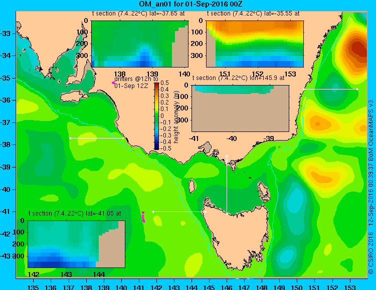Viewport: 376px width, 290px height.
Task: Select the 't section lat=-41.05 at' caption
Action: click(75, 213)
